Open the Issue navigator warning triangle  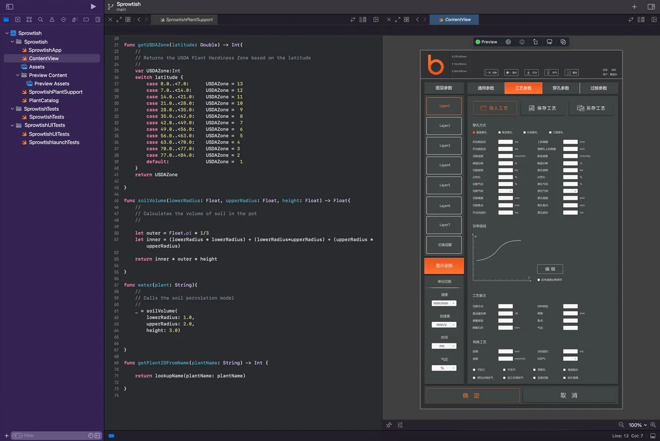pyautogui.click(x=52, y=19)
